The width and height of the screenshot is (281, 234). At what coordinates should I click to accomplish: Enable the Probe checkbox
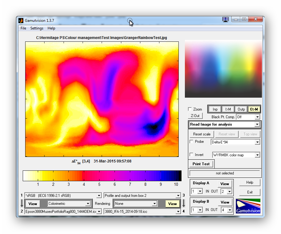[191, 142]
